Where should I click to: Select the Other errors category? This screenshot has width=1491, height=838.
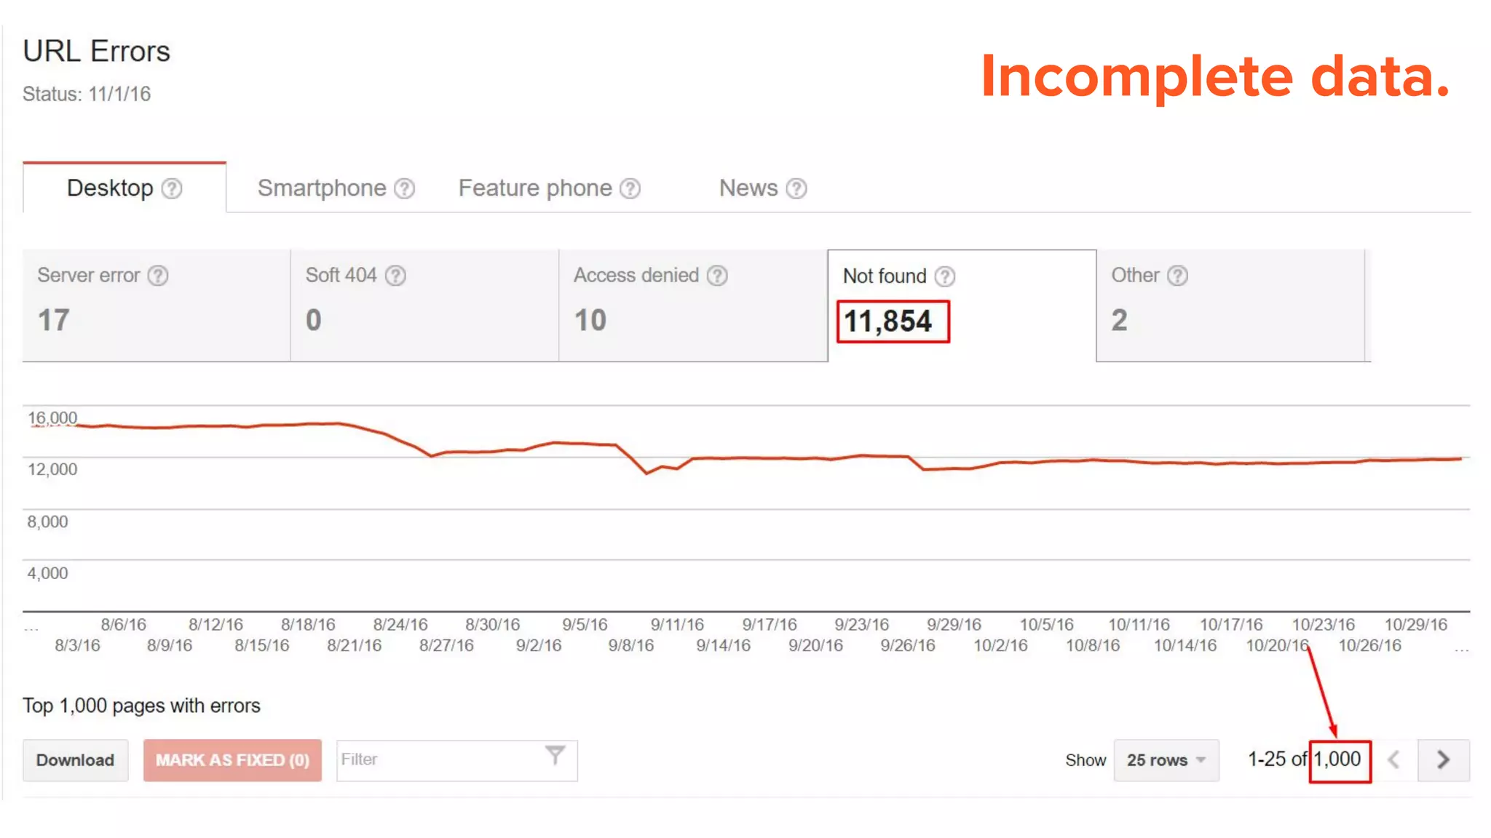(x=1230, y=306)
